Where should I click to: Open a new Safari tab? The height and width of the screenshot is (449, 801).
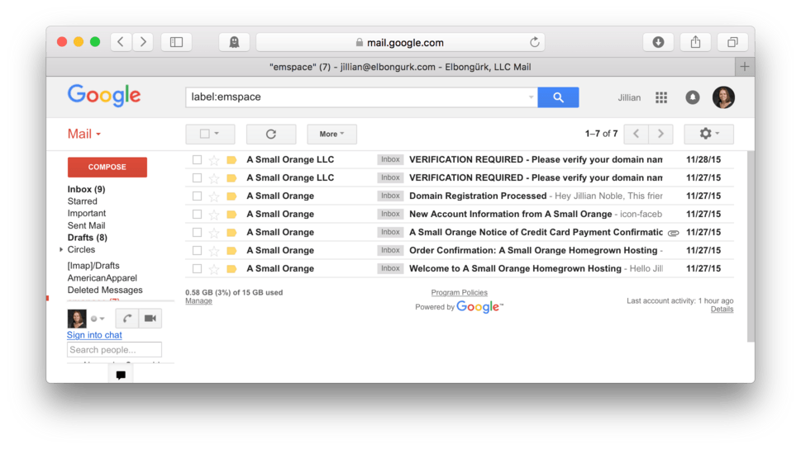(744, 67)
